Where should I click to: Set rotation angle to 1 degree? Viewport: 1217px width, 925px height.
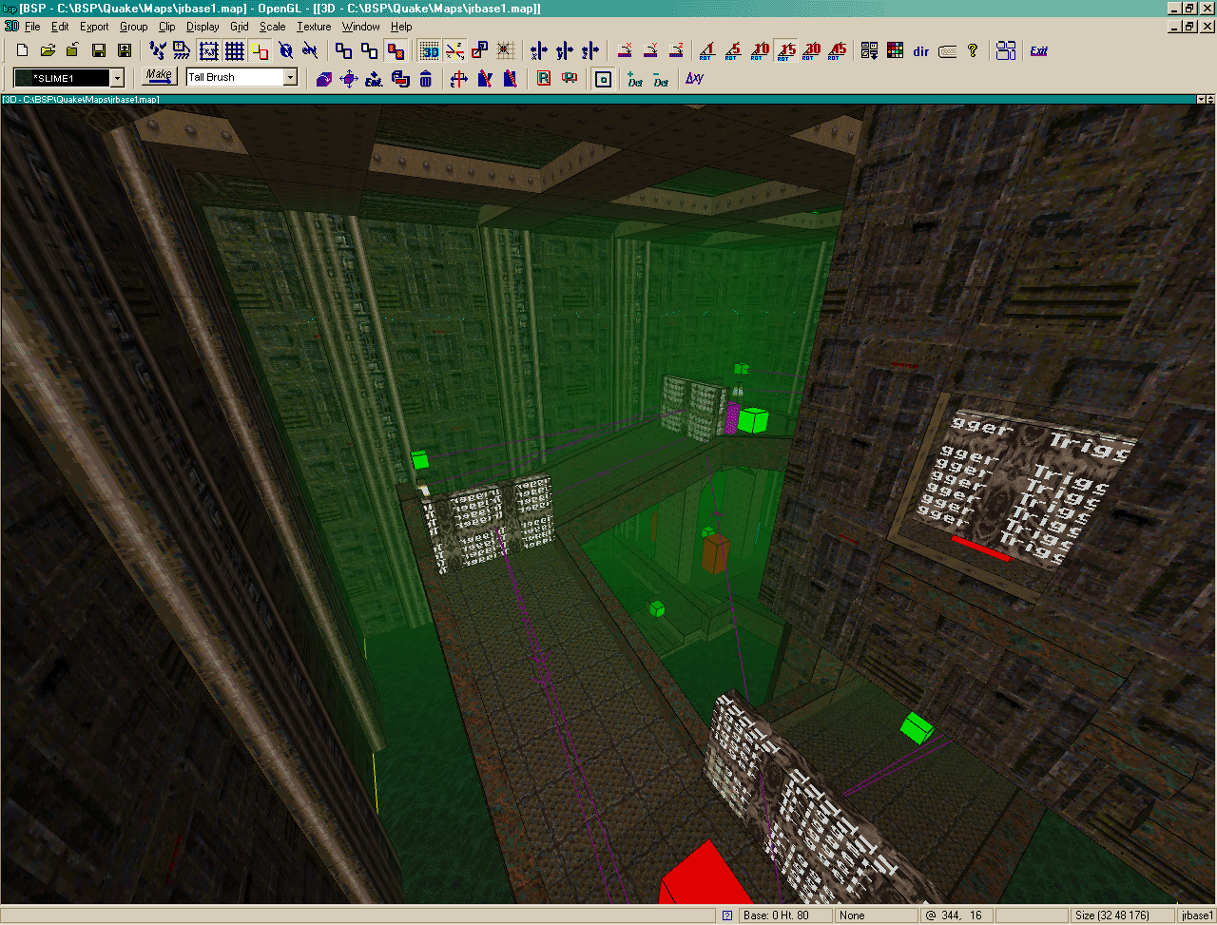(x=706, y=50)
